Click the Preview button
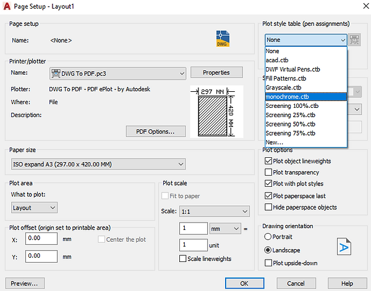The image size is (371, 291). [x=25, y=283]
